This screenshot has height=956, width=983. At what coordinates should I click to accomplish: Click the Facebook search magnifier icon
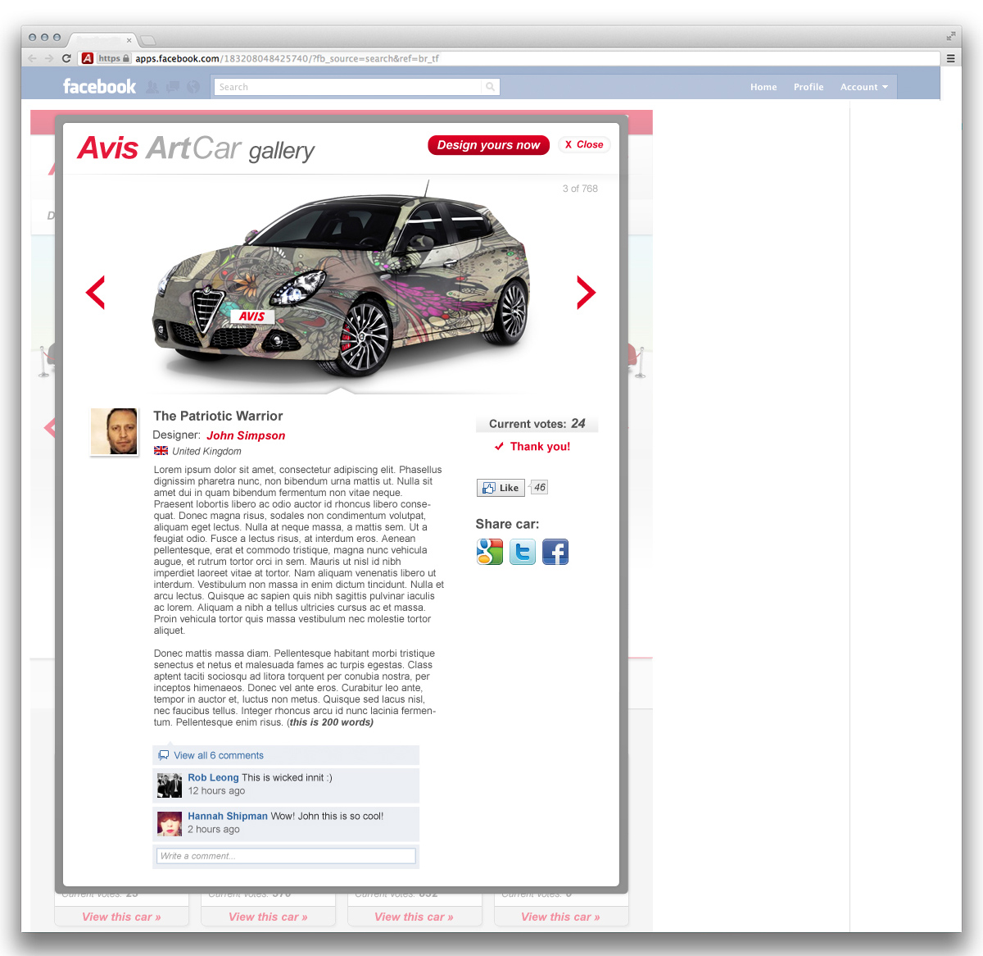[x=490, y=87]
